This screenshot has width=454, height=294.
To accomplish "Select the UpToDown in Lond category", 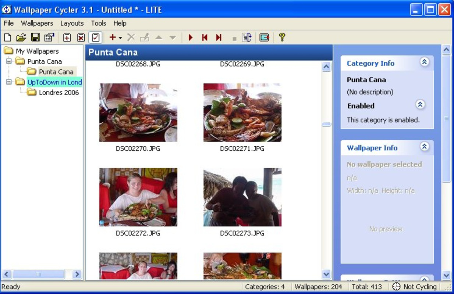I will point(54,82).
